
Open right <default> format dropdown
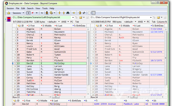coord(135,22)
